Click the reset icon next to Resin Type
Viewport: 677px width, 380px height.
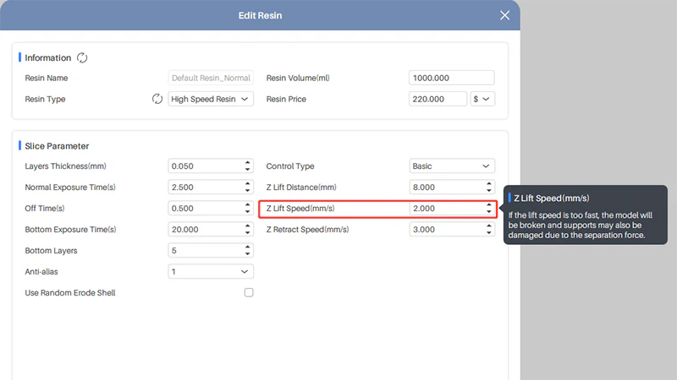(157, 99)
